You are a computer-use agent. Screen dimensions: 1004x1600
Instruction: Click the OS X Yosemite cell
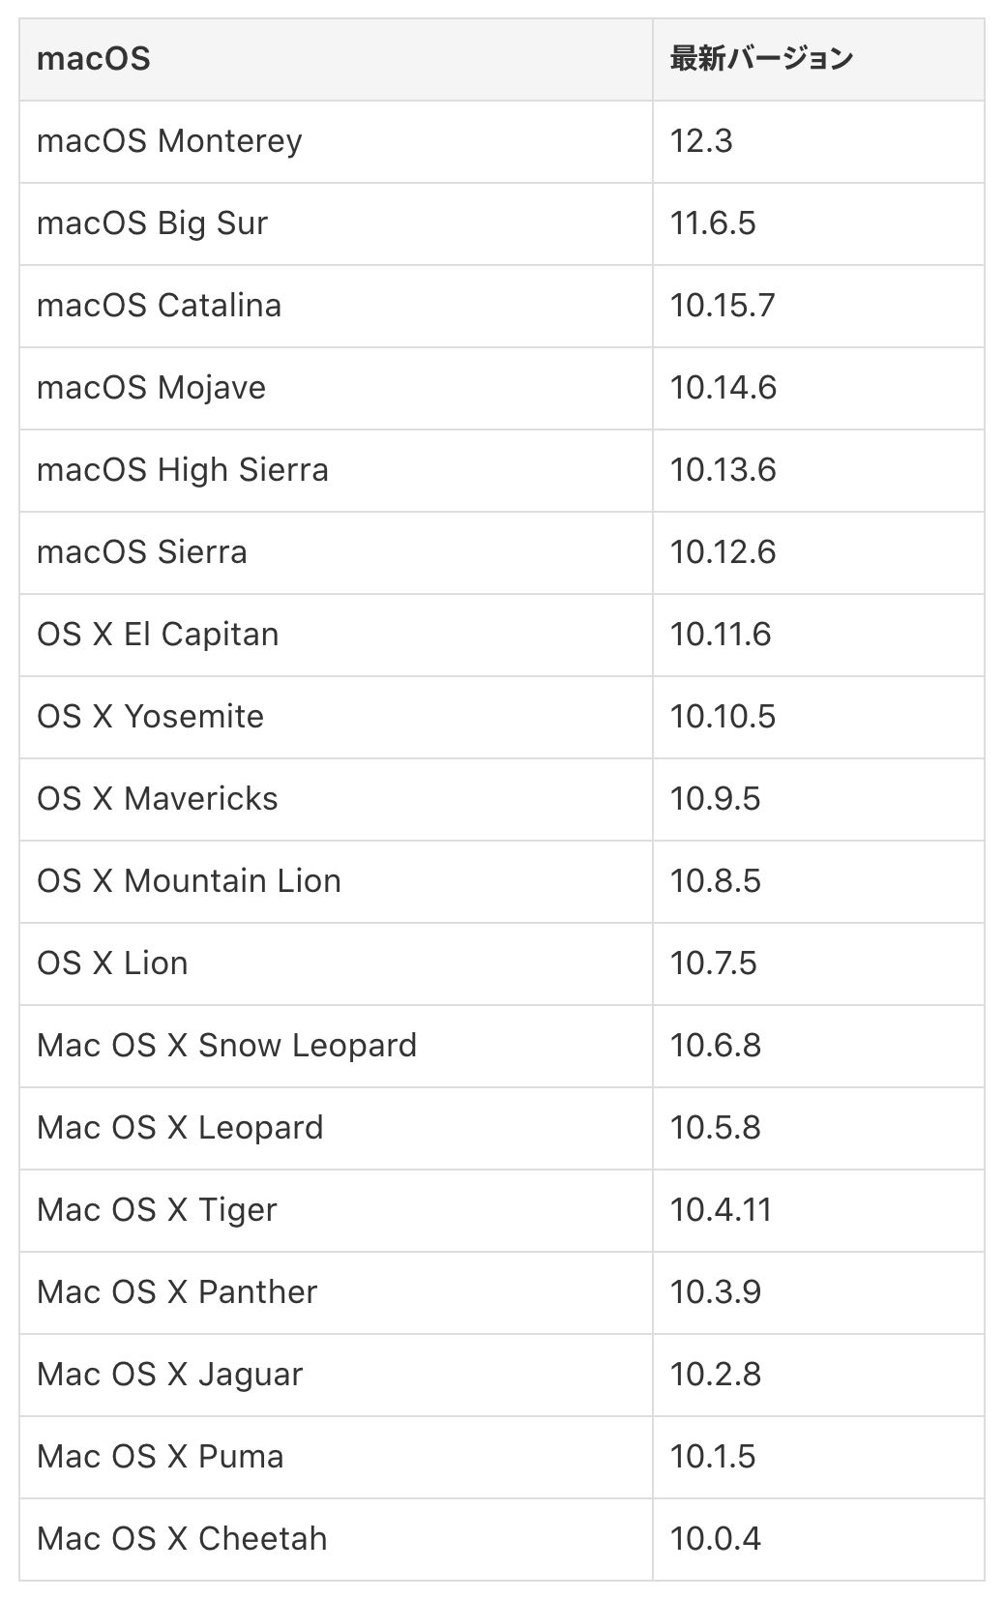pos(150,717)
